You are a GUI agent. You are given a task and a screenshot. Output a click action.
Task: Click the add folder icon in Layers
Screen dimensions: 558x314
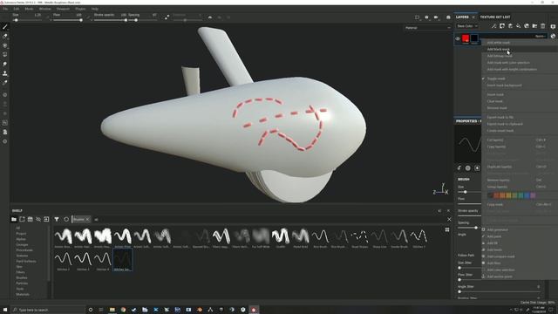tap(534, 26)
